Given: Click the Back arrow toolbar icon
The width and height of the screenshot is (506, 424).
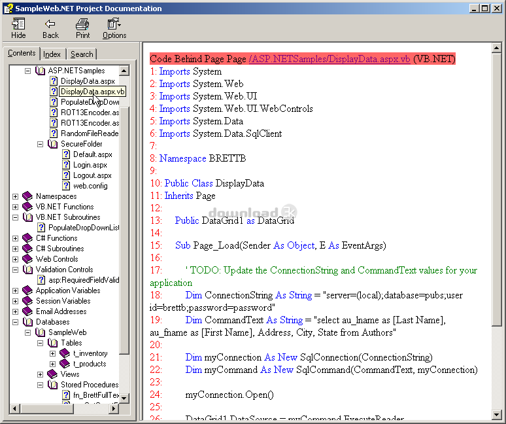Looking at the screenshot, I should coord(50,24).
